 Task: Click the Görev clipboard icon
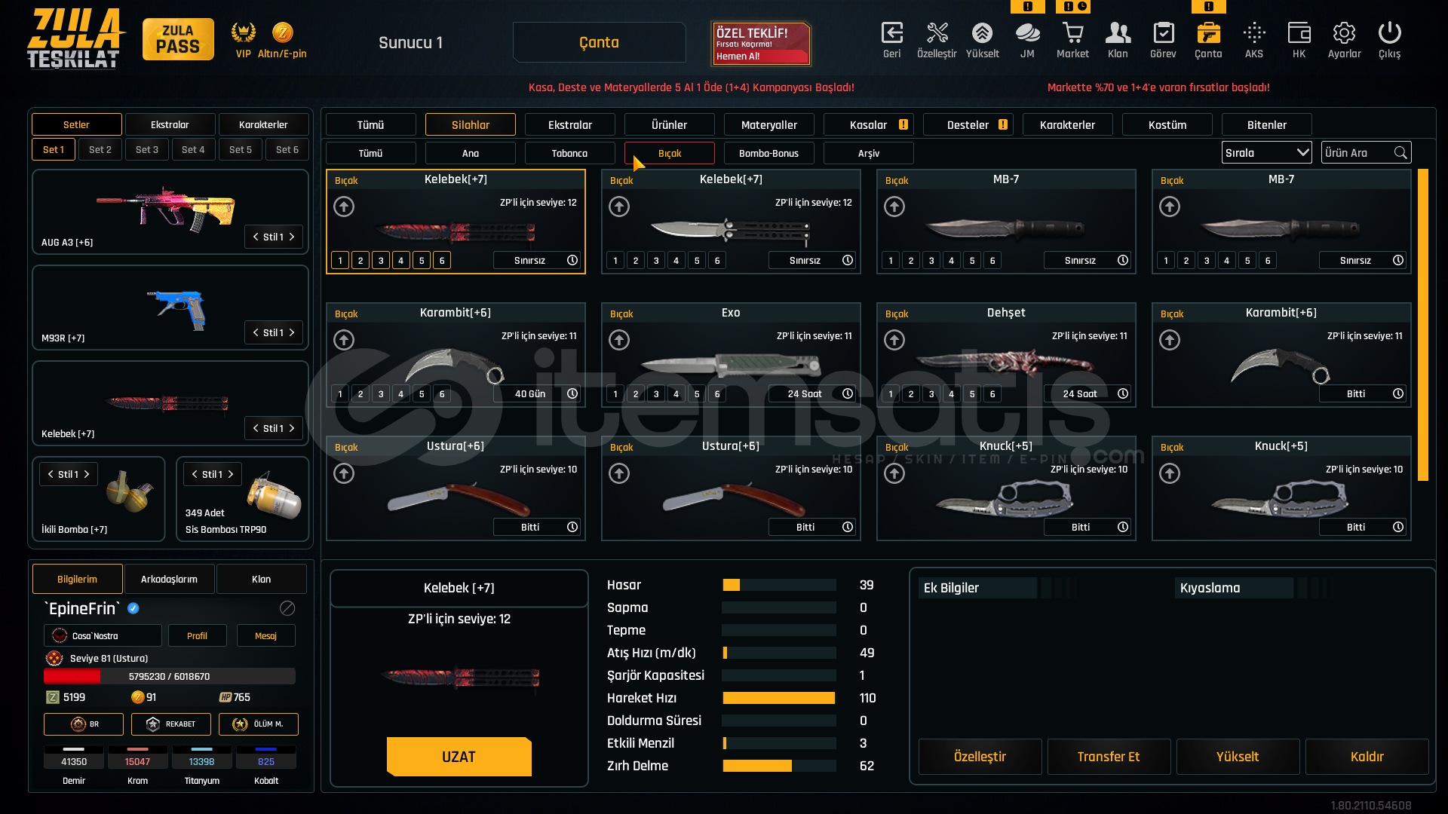pyautogui.click(x=1163, y=34)
